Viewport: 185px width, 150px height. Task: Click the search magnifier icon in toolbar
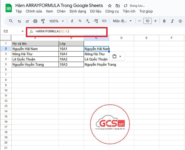click(x=11, y=21)
